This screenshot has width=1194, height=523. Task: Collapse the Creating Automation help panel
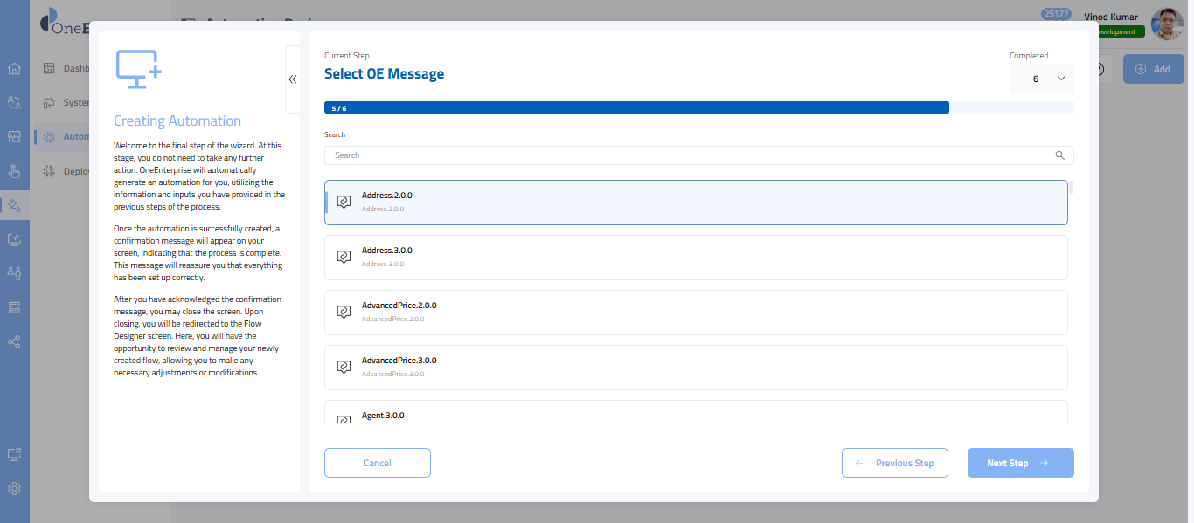coord(293,79)
